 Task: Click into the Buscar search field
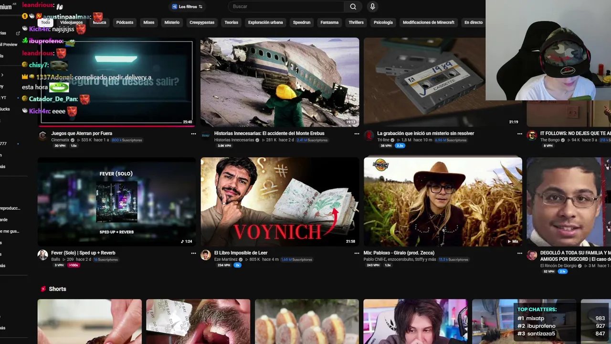(x=286, y=7)
